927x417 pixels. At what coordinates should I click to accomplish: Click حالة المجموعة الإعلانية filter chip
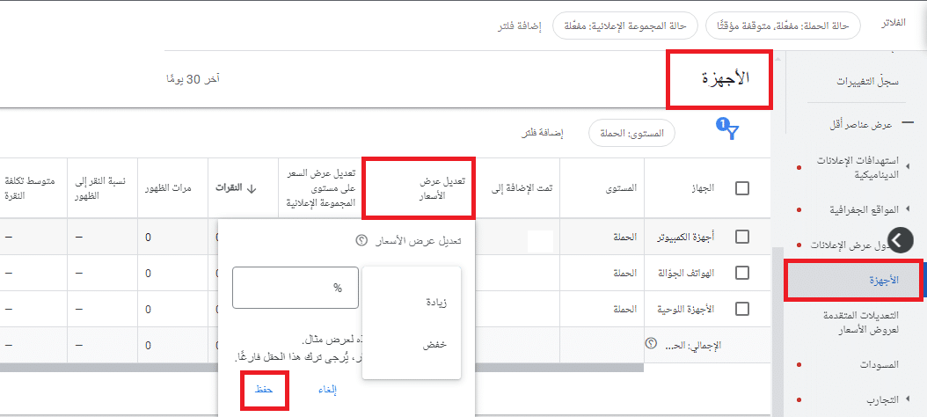pos(625,26)
